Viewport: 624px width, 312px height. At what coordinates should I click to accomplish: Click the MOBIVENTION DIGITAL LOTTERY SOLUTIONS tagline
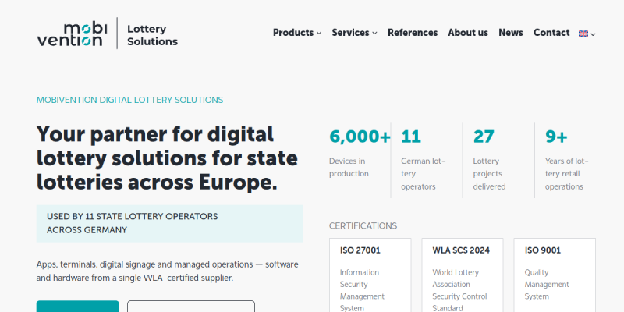click(129, 100)
